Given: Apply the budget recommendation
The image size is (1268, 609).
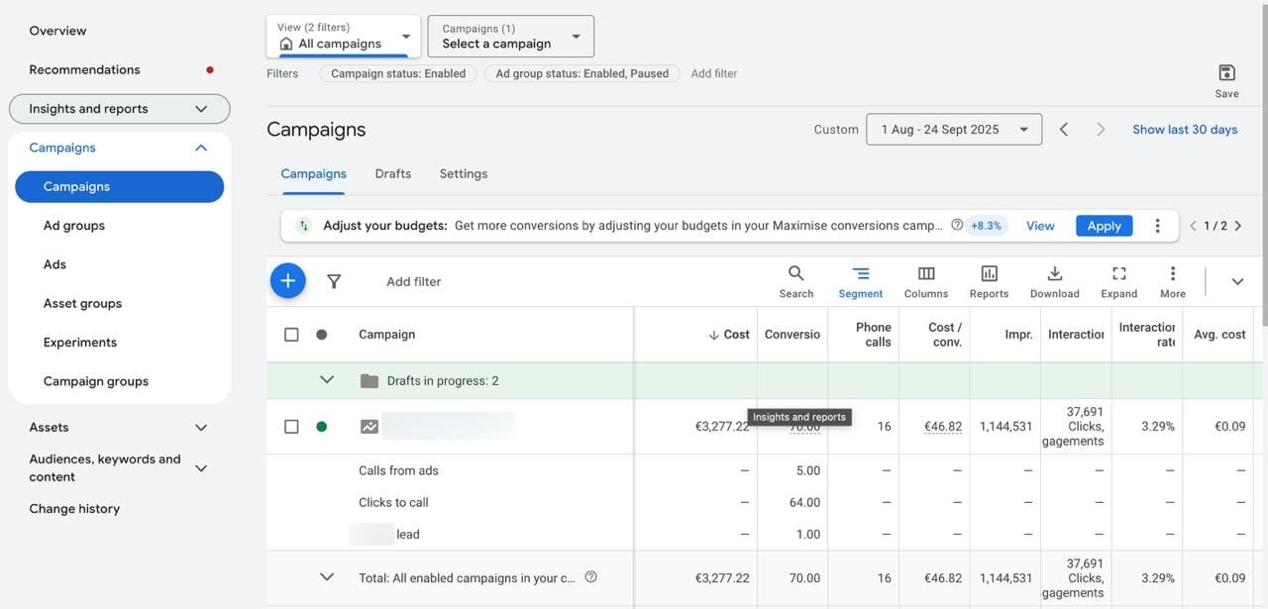Looking at the screenshot, I should click(x=1104, y=226).
